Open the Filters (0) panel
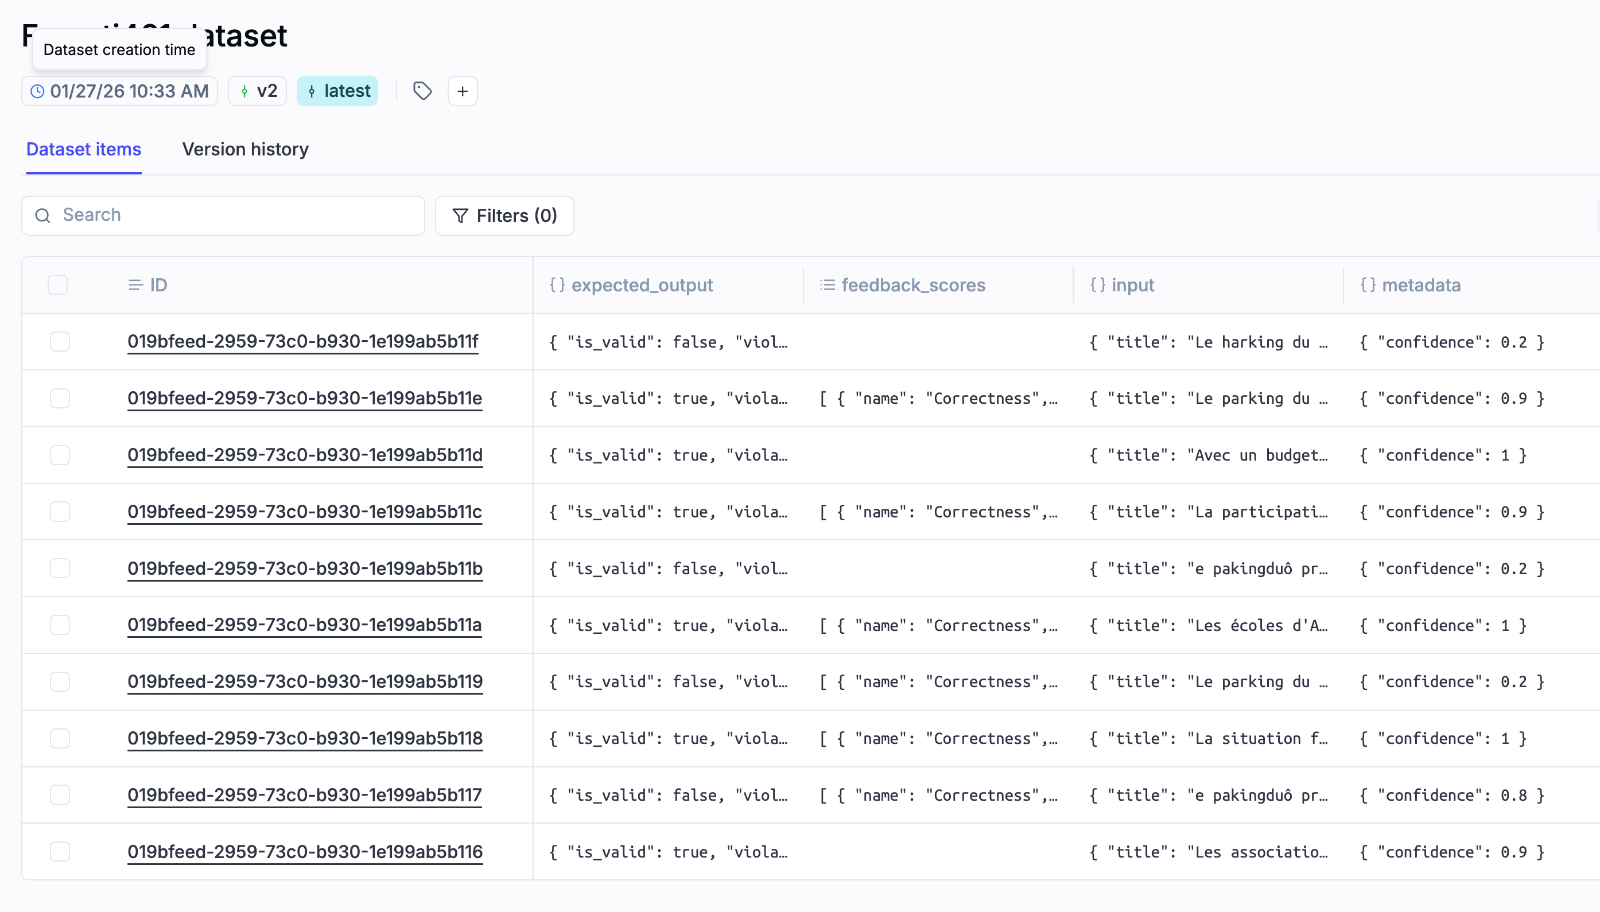1600x912 pixels. point(504,216)
